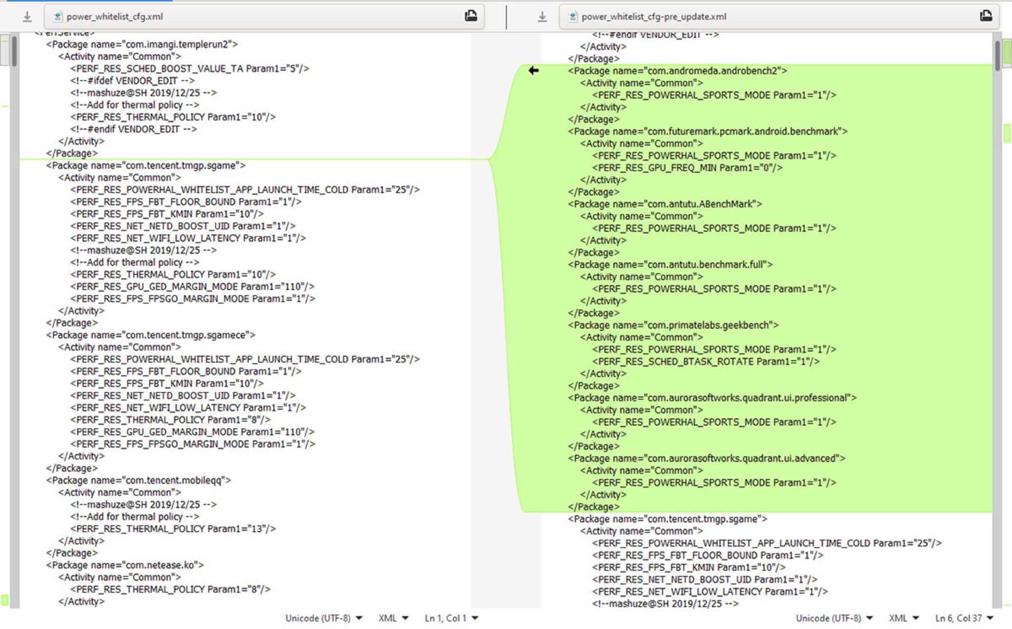This screenshot has height=629, width=1012.
Task: Click open-file icon beside power_whitelist_cfg-pre_update.xml
Action: click(986, 16)
